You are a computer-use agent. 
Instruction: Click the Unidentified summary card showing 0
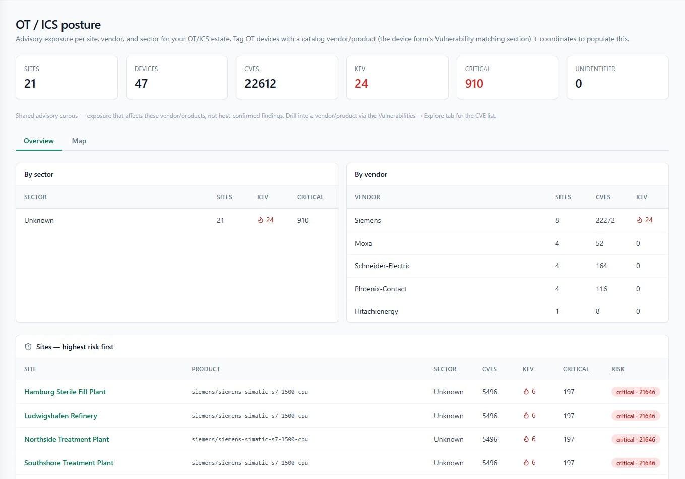617,78
